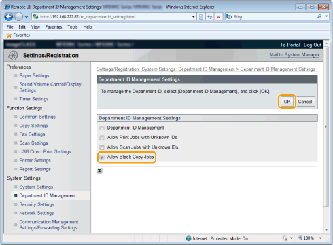This screenshot has width=333, height=245.
Task: Open the File menu
Action: tap(10, 27)
